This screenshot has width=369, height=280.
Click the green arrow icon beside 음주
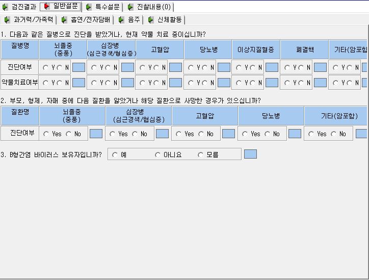121,20
